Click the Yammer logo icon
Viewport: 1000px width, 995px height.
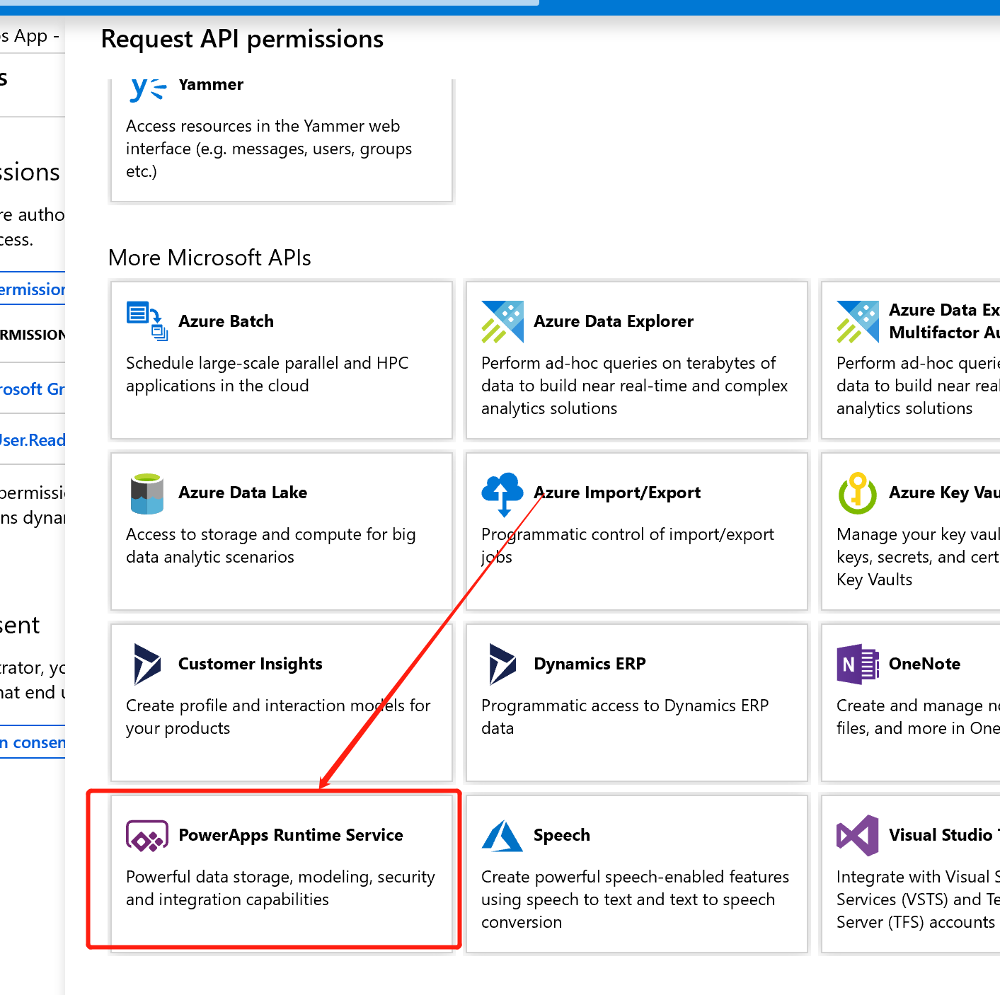click(149, 90)
